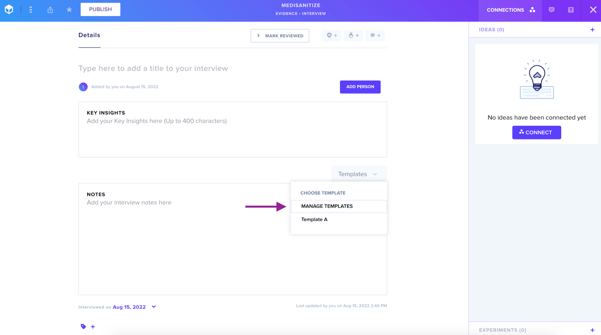This screenshot has height=335, width=601.
Task: Click the Add Person button
Action: 360,87
